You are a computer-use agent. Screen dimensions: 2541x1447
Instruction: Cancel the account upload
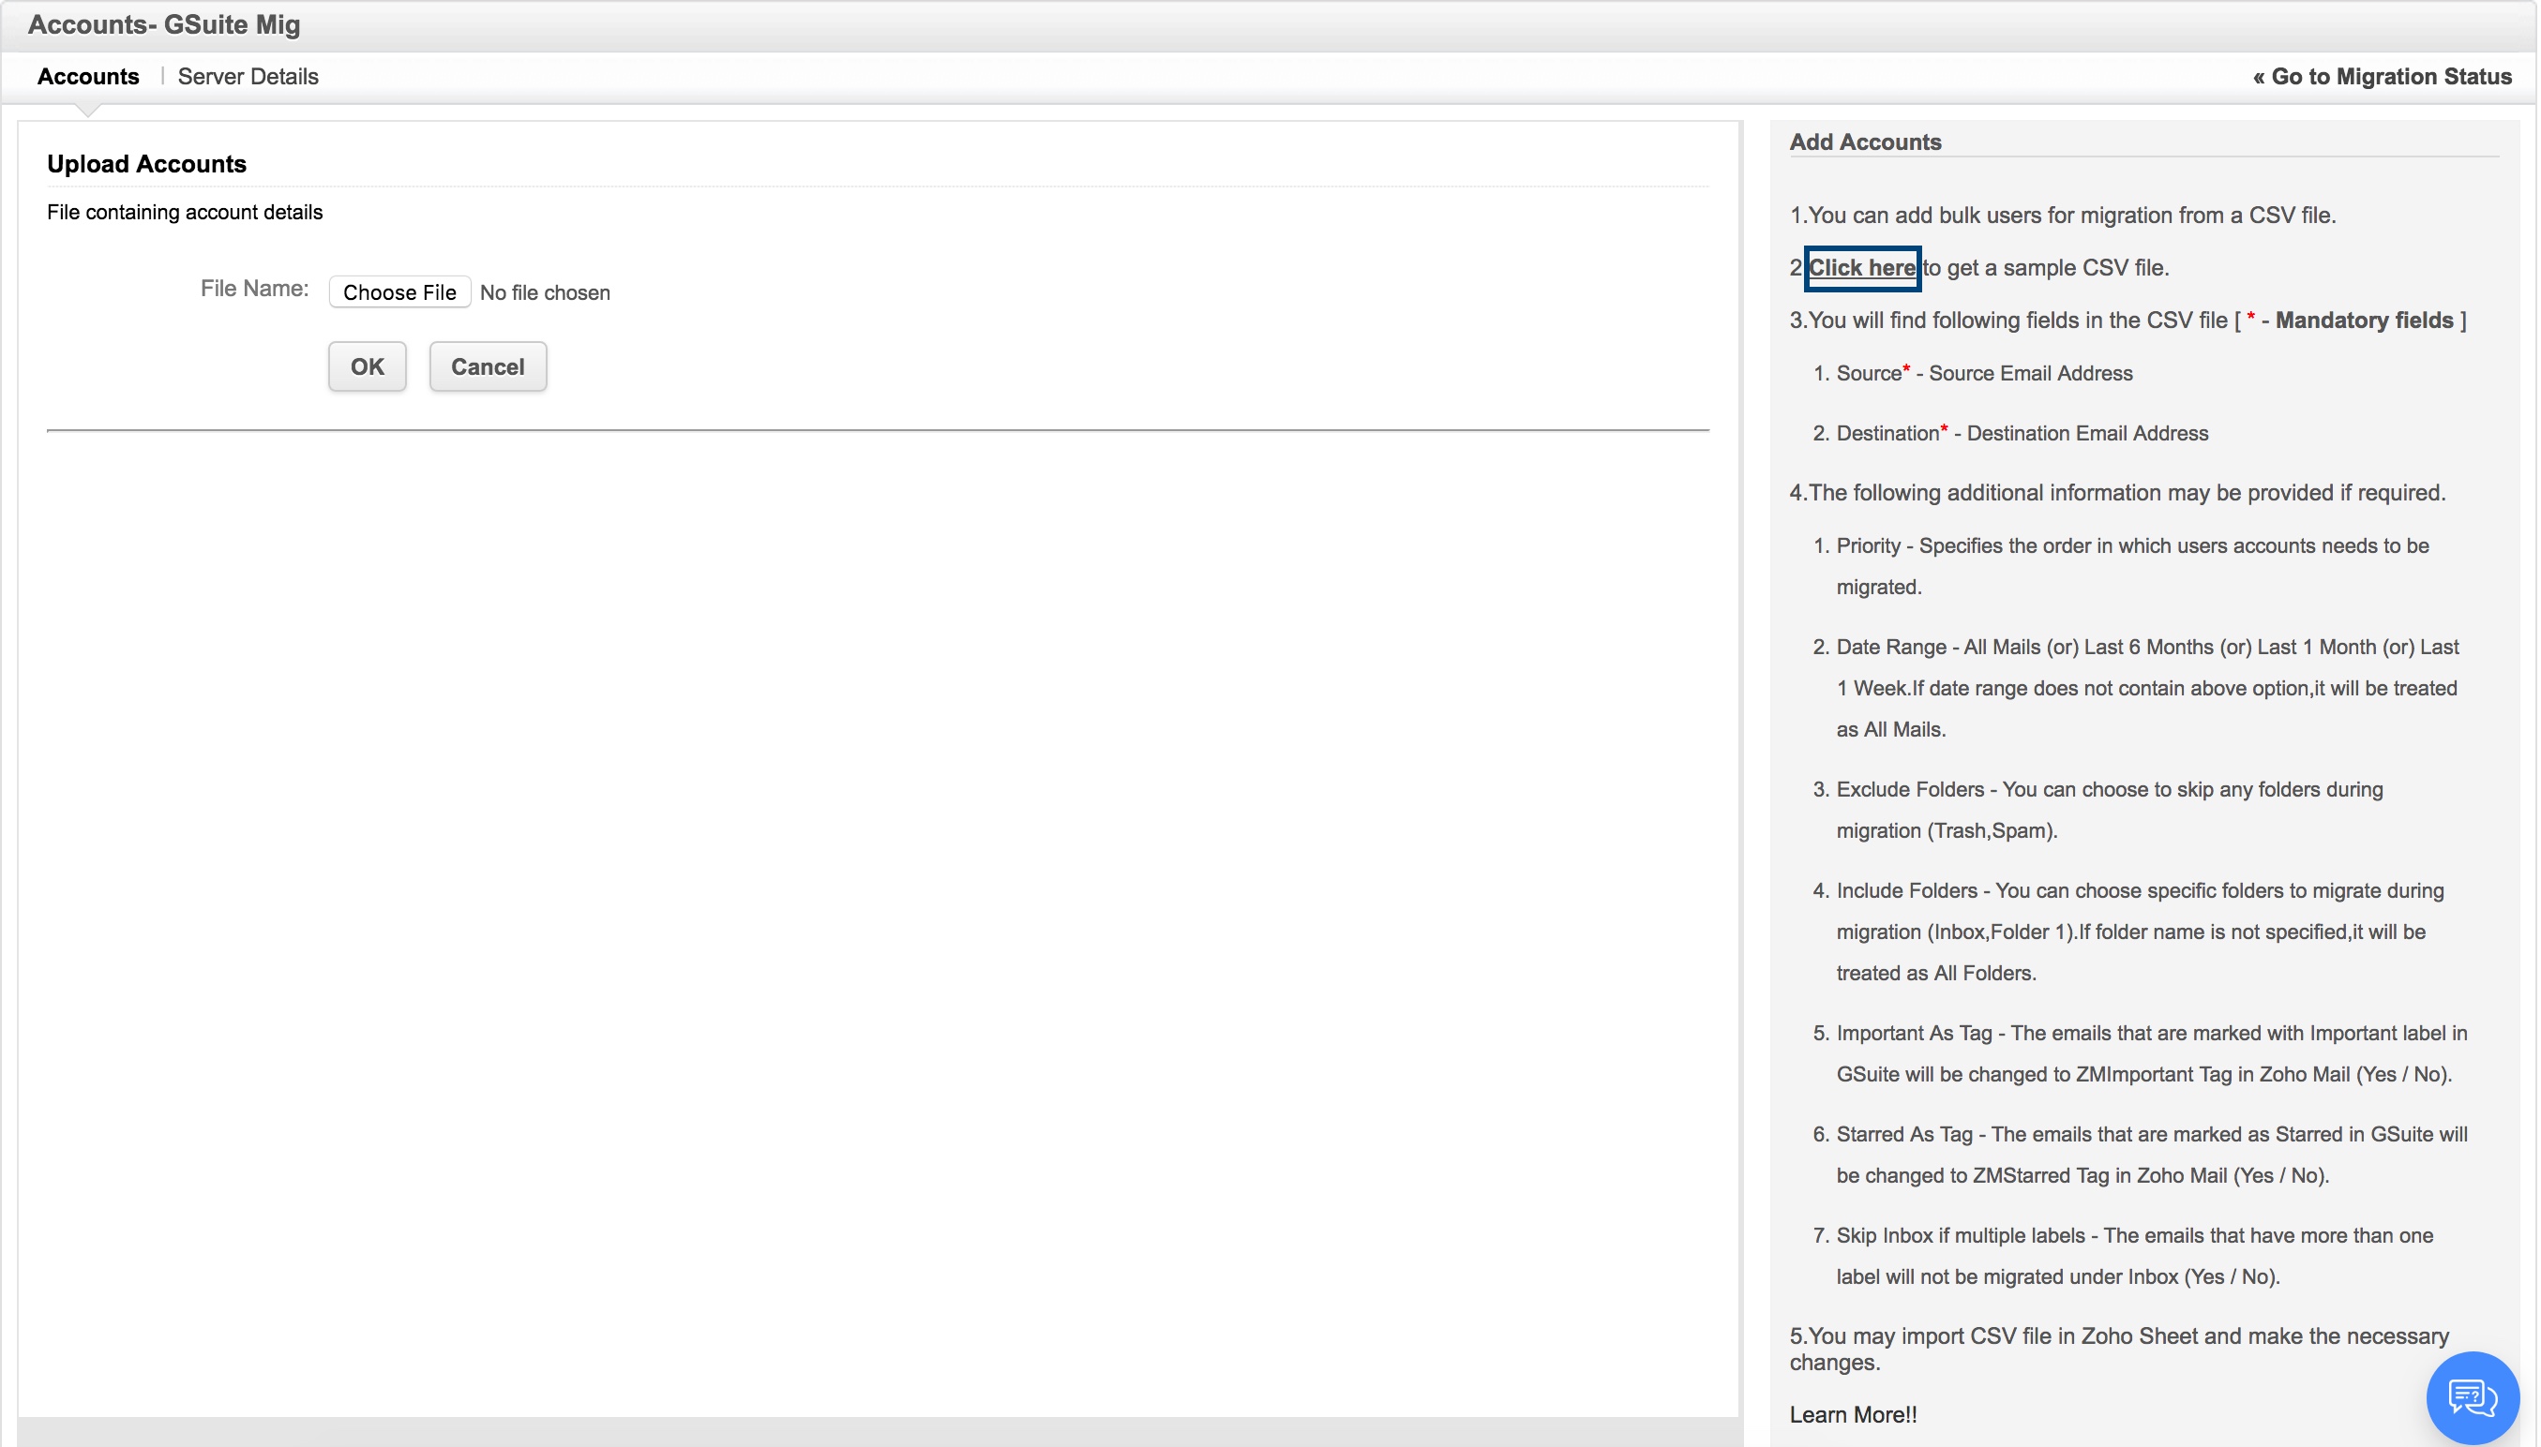[489, 366]
